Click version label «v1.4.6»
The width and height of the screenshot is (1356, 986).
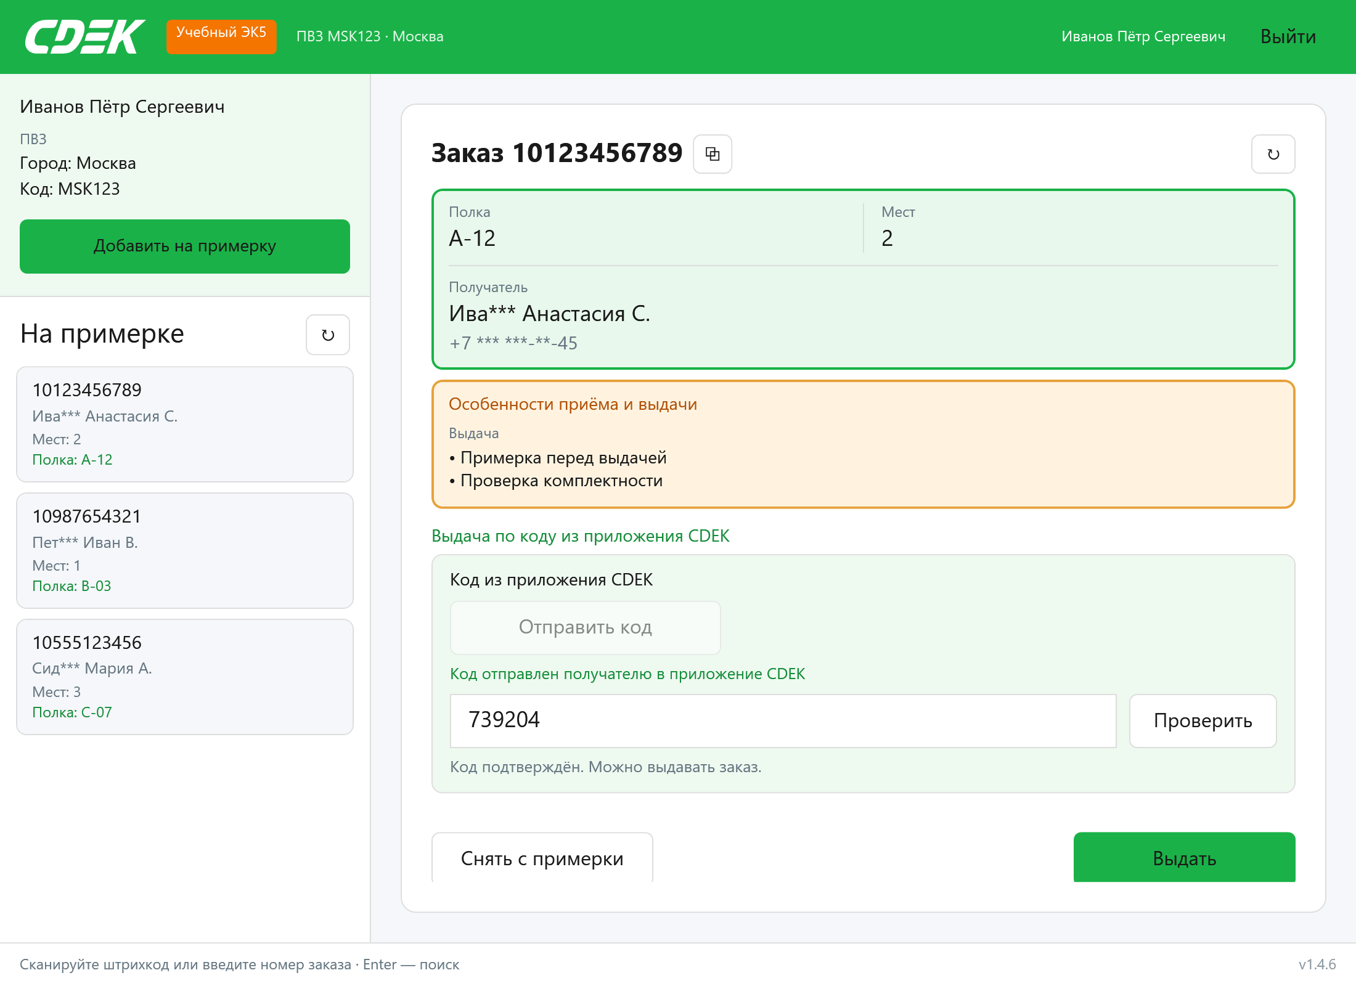(1317, 964)
